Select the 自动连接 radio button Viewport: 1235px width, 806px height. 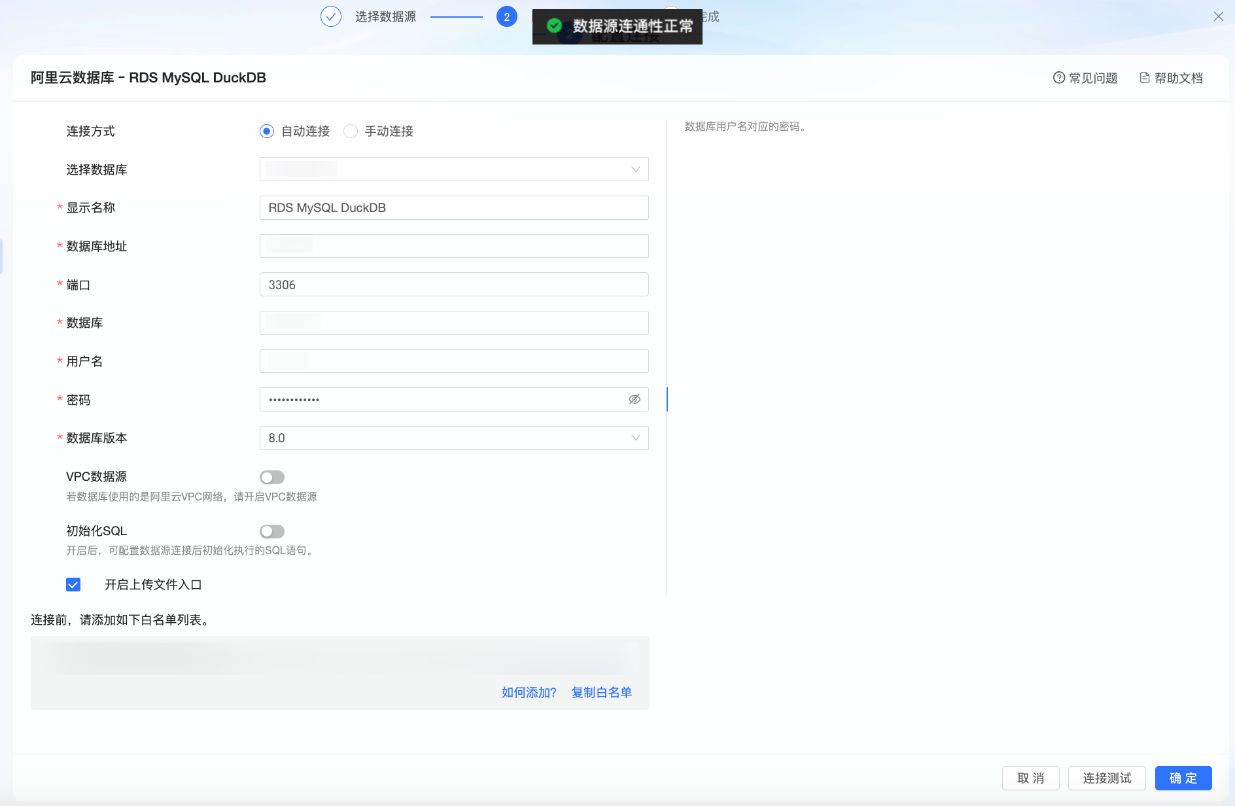267,131
